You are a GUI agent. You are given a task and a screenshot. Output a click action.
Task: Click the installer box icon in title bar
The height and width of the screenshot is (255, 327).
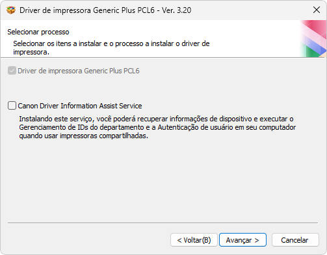coord(11,10)
